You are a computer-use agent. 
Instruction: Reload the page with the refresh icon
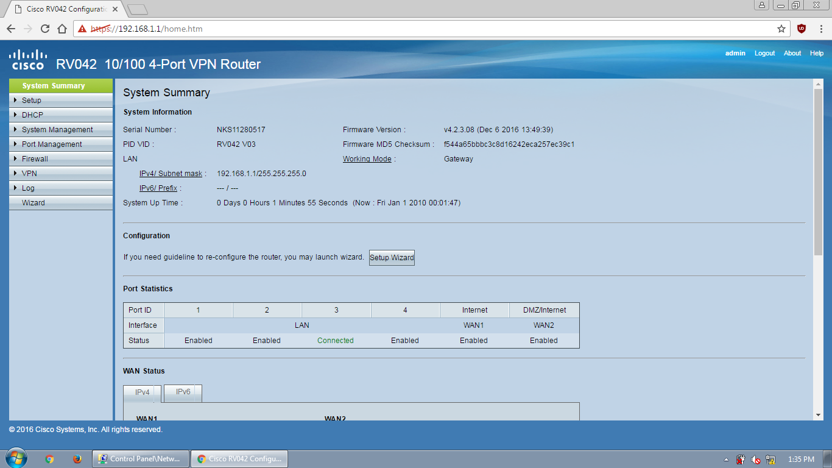[45, 29]
